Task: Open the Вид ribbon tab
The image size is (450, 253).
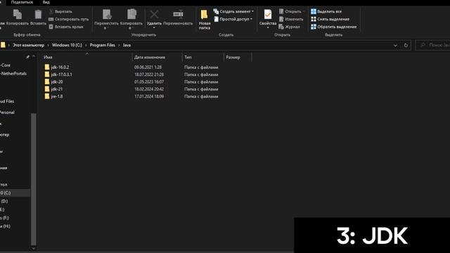Action: pyautogui.click(x=46, y=2)
